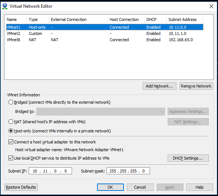Open DHCP Settings dialog
The width and height of the screenshot is (218, 196).
coord(188,158)
